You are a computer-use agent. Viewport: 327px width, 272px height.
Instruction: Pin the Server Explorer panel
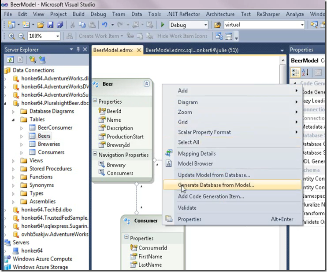(78, 50)
